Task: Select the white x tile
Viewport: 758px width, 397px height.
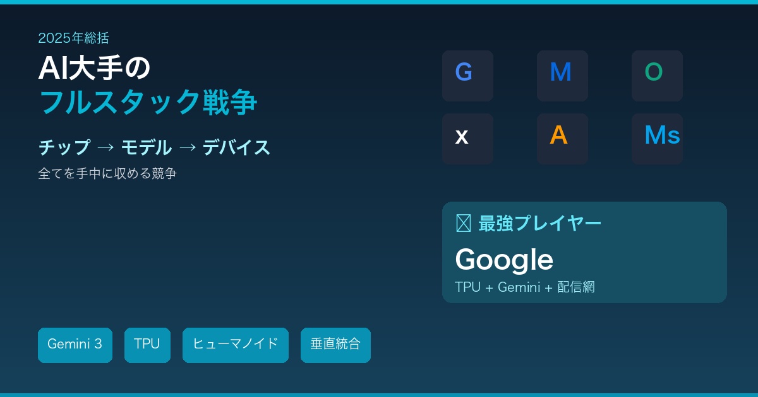Action: coord(467,139)
